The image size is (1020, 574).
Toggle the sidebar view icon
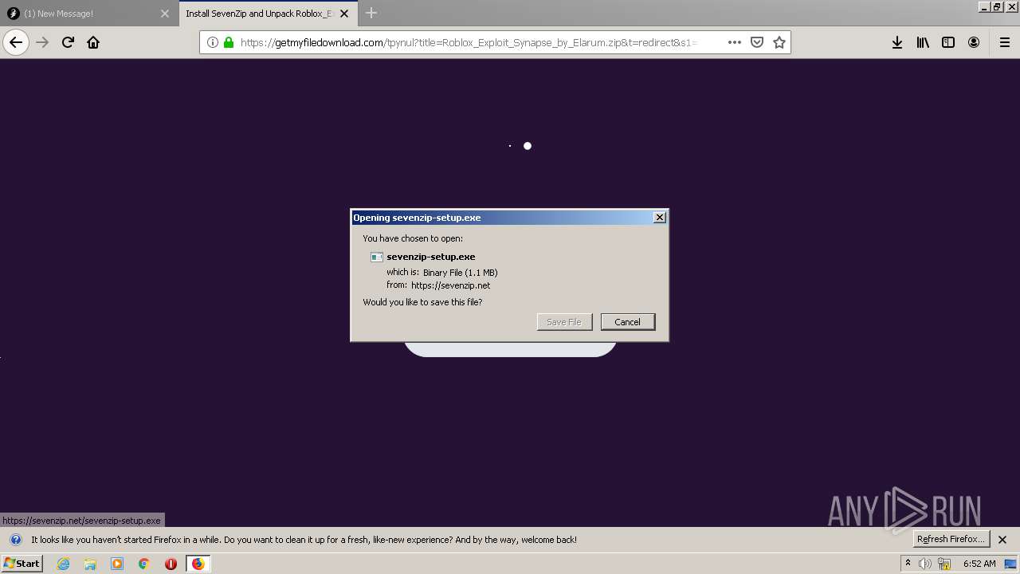948,42
